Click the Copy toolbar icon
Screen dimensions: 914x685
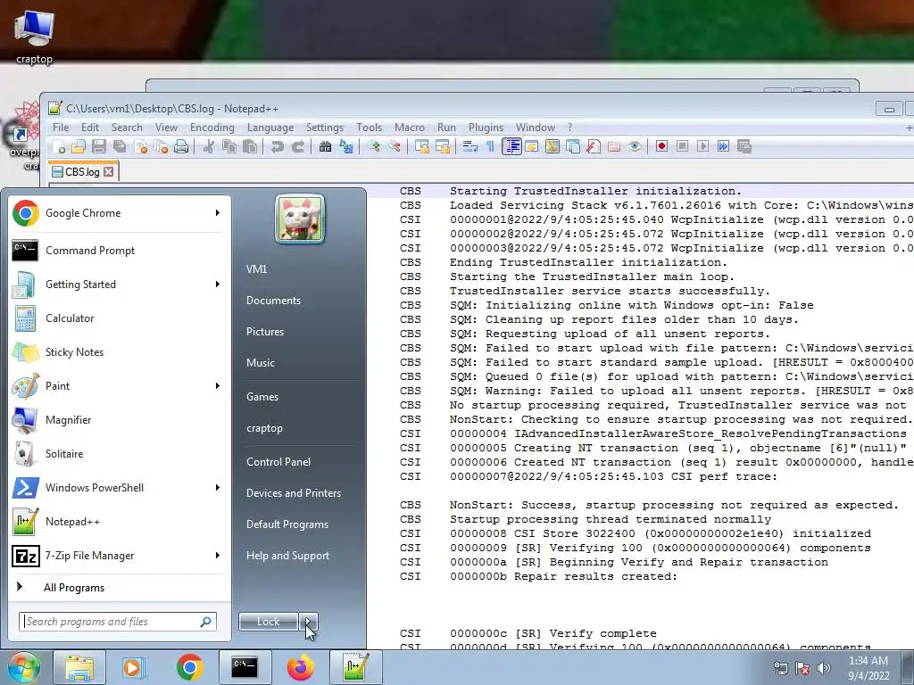click(x=229, y=147)
